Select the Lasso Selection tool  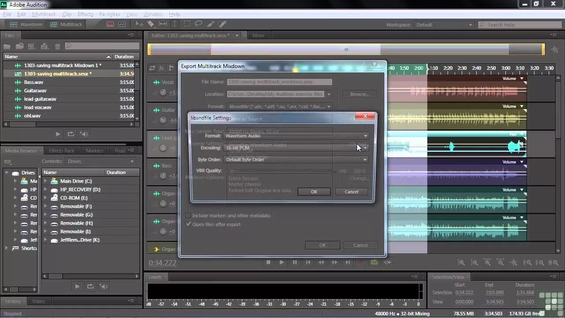coord(199,24)
